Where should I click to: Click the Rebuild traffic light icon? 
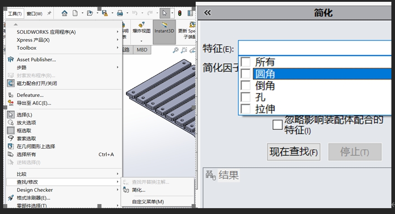coord(179,13)
